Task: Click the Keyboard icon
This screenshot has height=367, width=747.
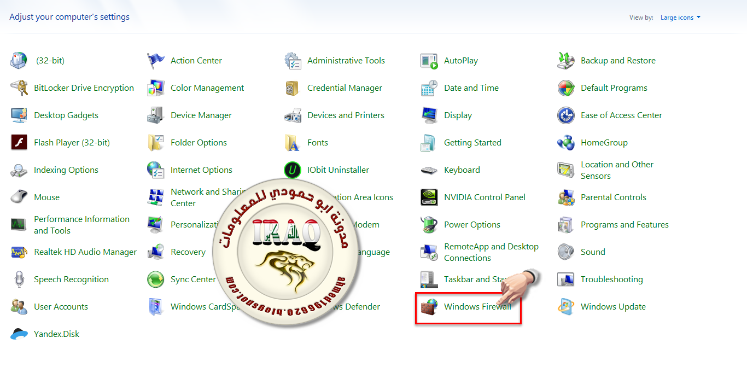Action: pyautogui.click(x=429, y=170)
